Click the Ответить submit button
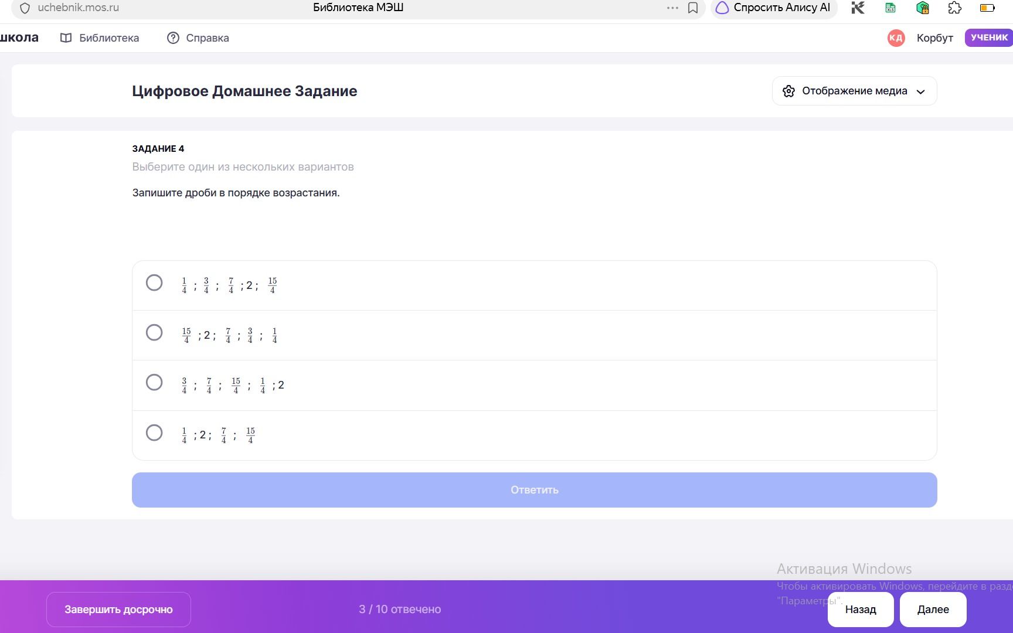Image resolution: width=1013 pixels, height=633 pixels. pos(534,490)
